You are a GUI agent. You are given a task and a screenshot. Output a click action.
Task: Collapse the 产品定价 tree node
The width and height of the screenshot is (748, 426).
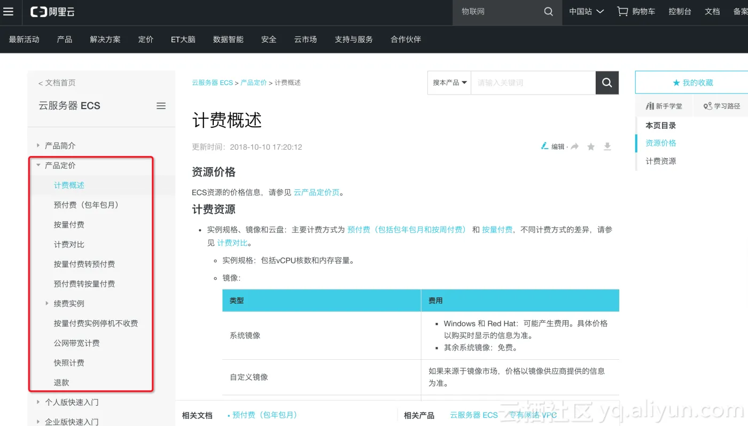coord(38,165)
